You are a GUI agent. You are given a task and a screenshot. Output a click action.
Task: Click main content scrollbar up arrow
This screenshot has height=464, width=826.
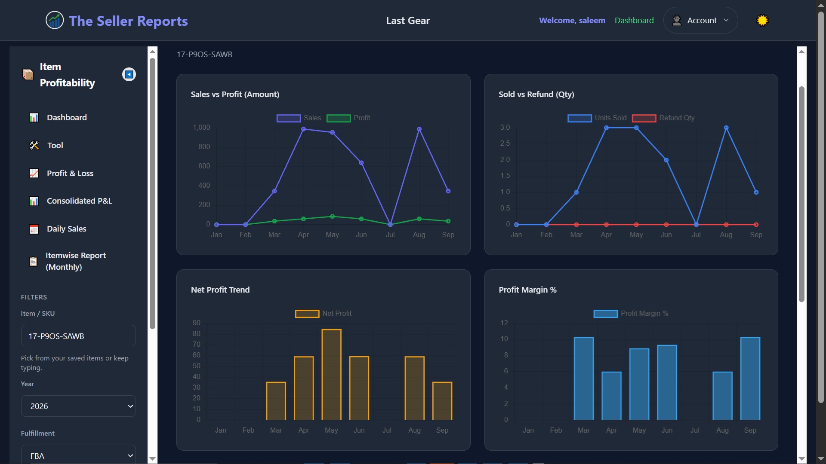point(801,52)
